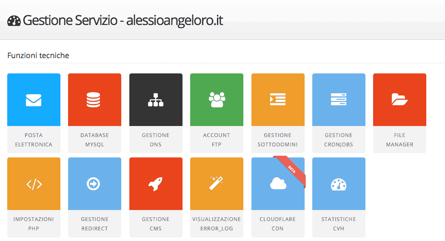
Task: Click the dashboard icon beside Gestione Servizio
Action: pos(14,21)
